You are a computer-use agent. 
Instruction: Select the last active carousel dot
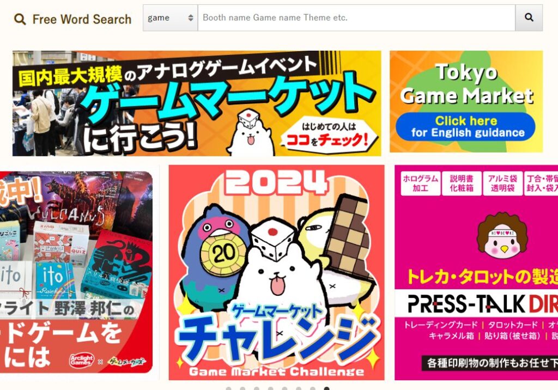(327, 388)
